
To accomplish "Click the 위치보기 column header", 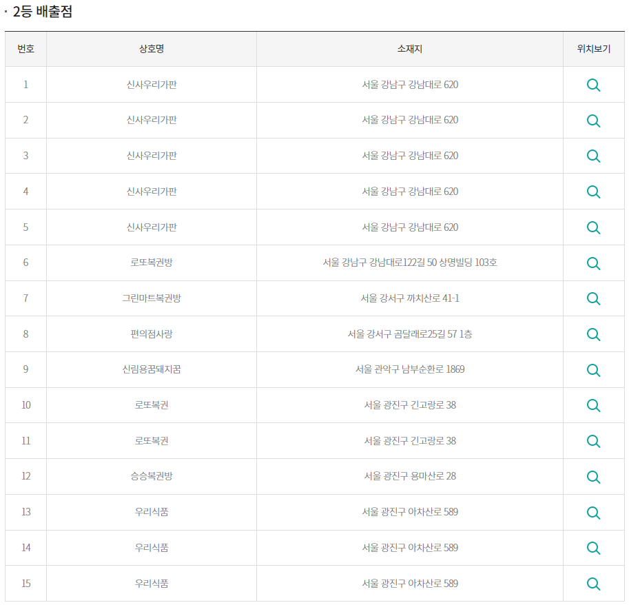I will point(594,49).
